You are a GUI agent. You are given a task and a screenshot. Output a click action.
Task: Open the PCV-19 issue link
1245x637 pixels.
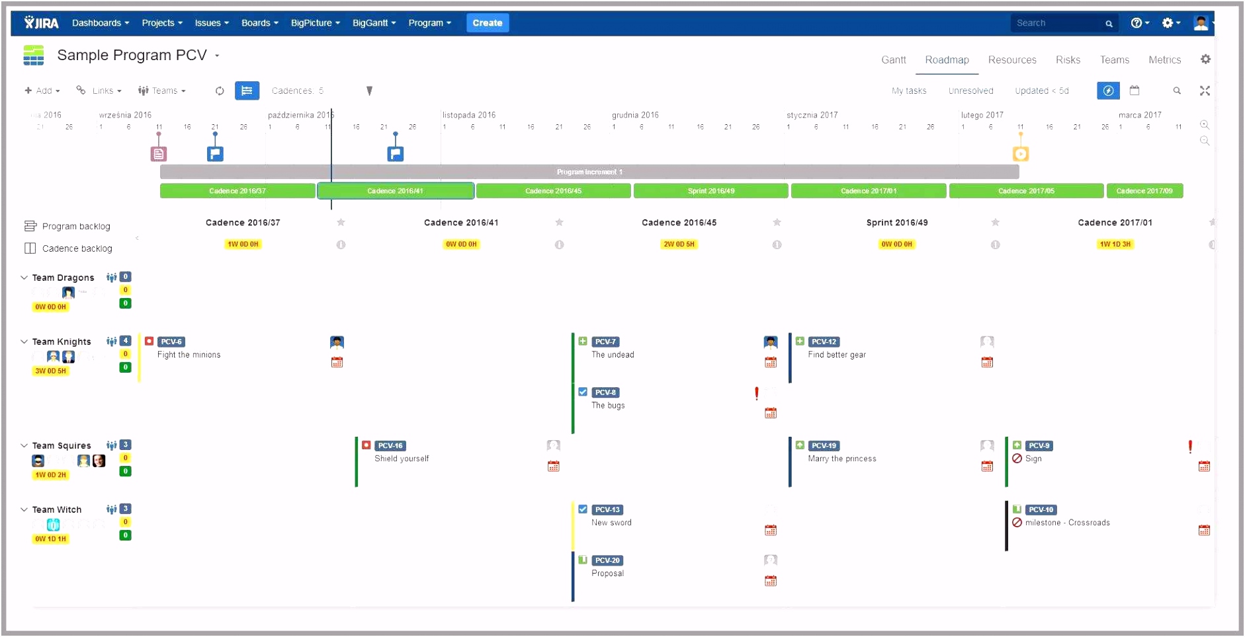(824, 445)
